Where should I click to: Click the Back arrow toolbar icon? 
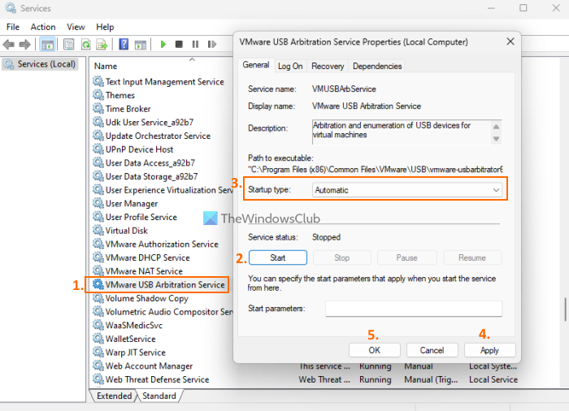click(x=8, y=45)
